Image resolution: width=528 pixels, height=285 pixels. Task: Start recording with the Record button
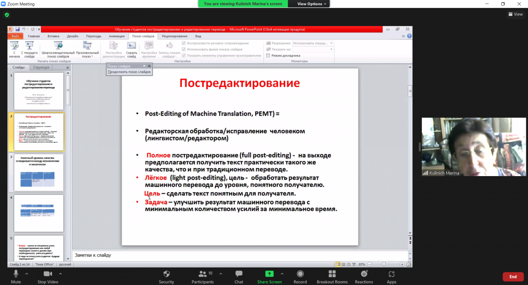click(x=300, y=277)
